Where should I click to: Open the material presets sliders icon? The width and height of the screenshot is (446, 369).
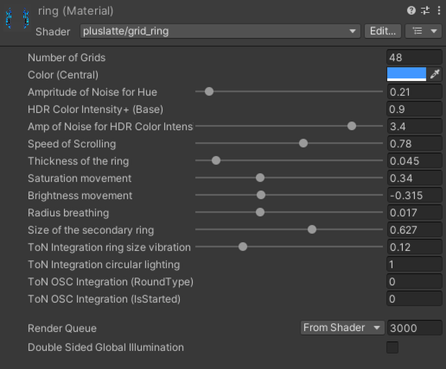click(x=426, y=11)
